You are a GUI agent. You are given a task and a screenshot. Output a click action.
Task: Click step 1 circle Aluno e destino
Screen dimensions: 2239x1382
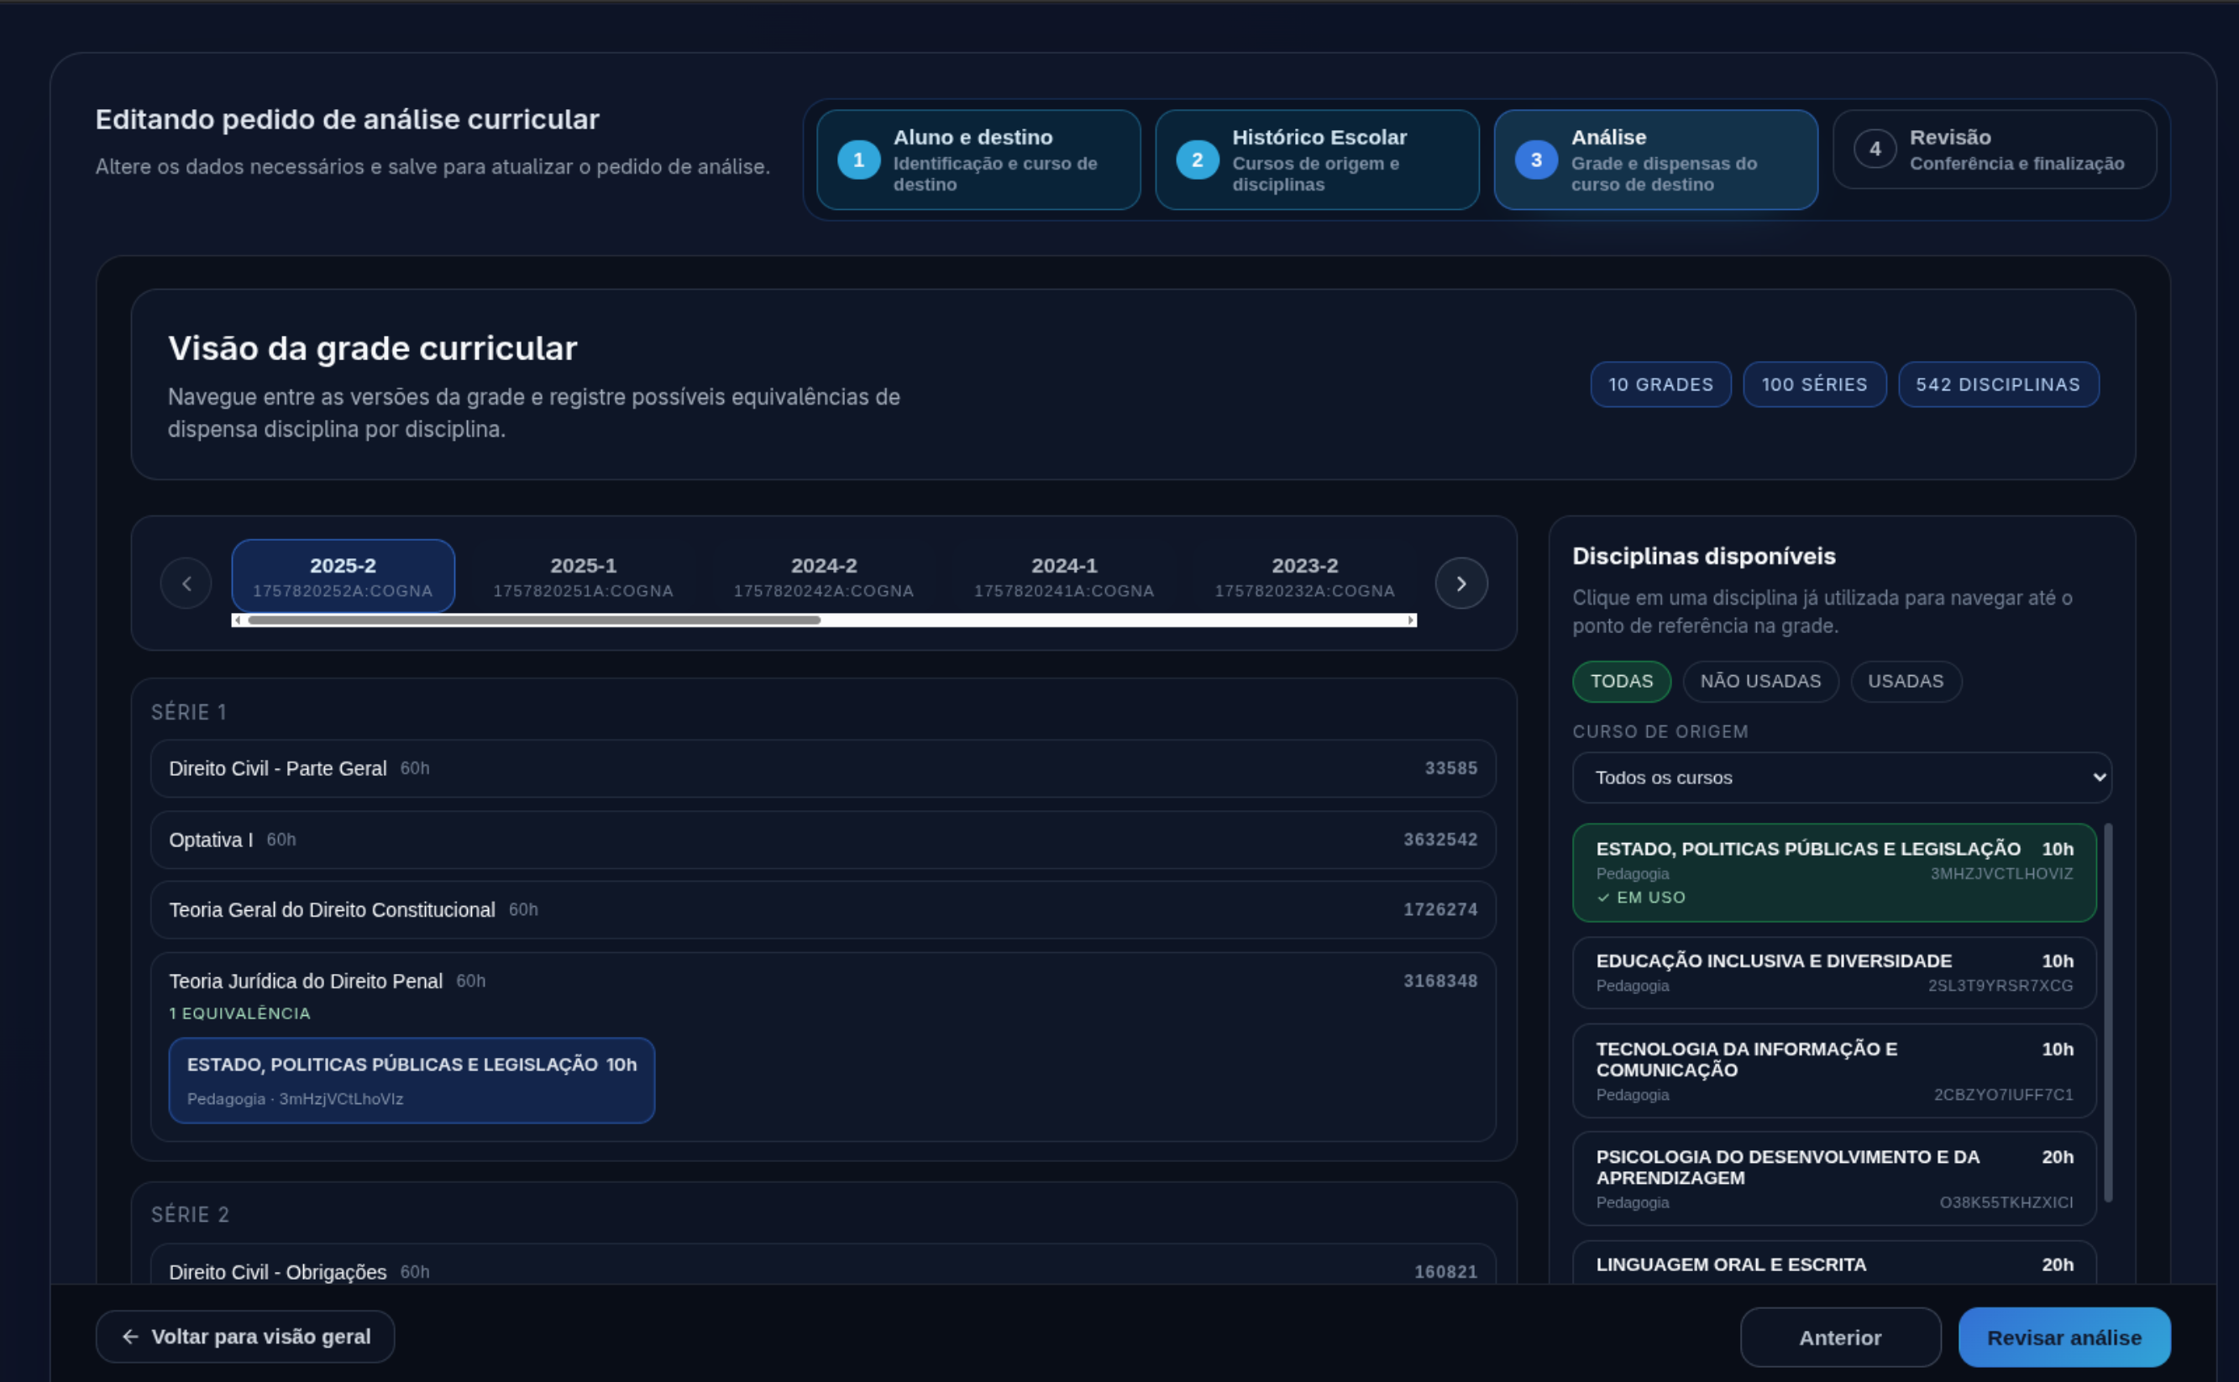point(857,160)
